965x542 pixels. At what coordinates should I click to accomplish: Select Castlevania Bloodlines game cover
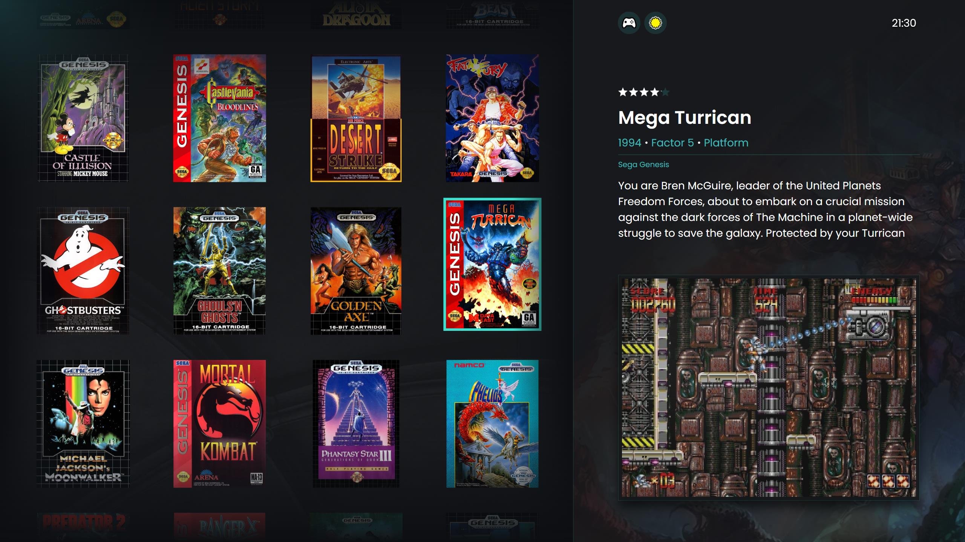click(x=219, y=118)
